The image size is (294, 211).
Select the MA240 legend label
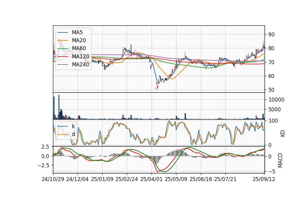[x=81, y=65]
